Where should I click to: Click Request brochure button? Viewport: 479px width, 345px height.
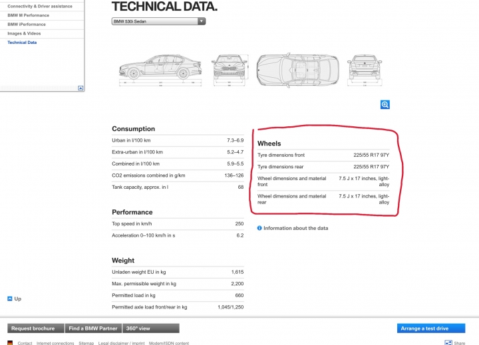pos(36,328)
